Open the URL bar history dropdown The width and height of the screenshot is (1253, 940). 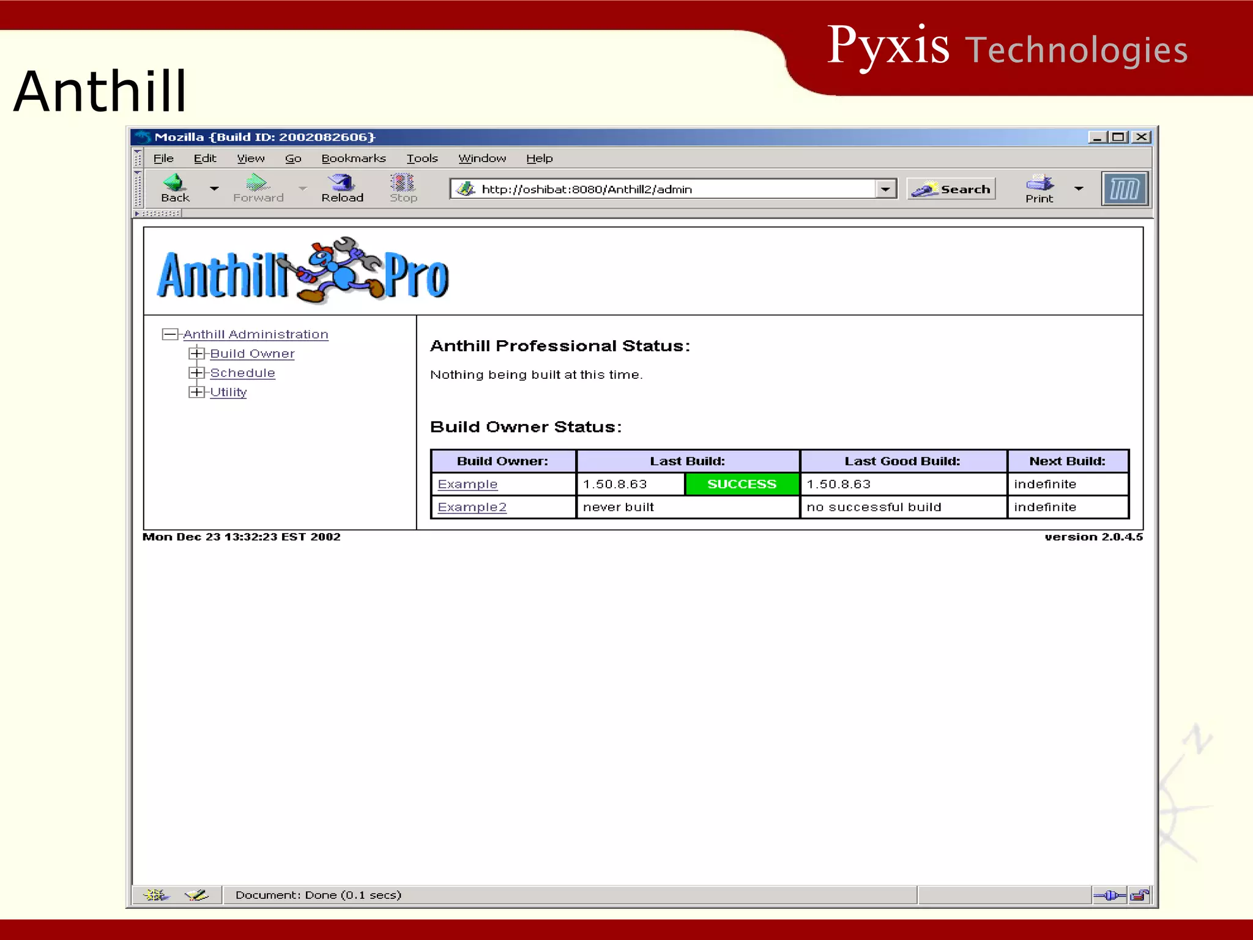tap(885, 189)
